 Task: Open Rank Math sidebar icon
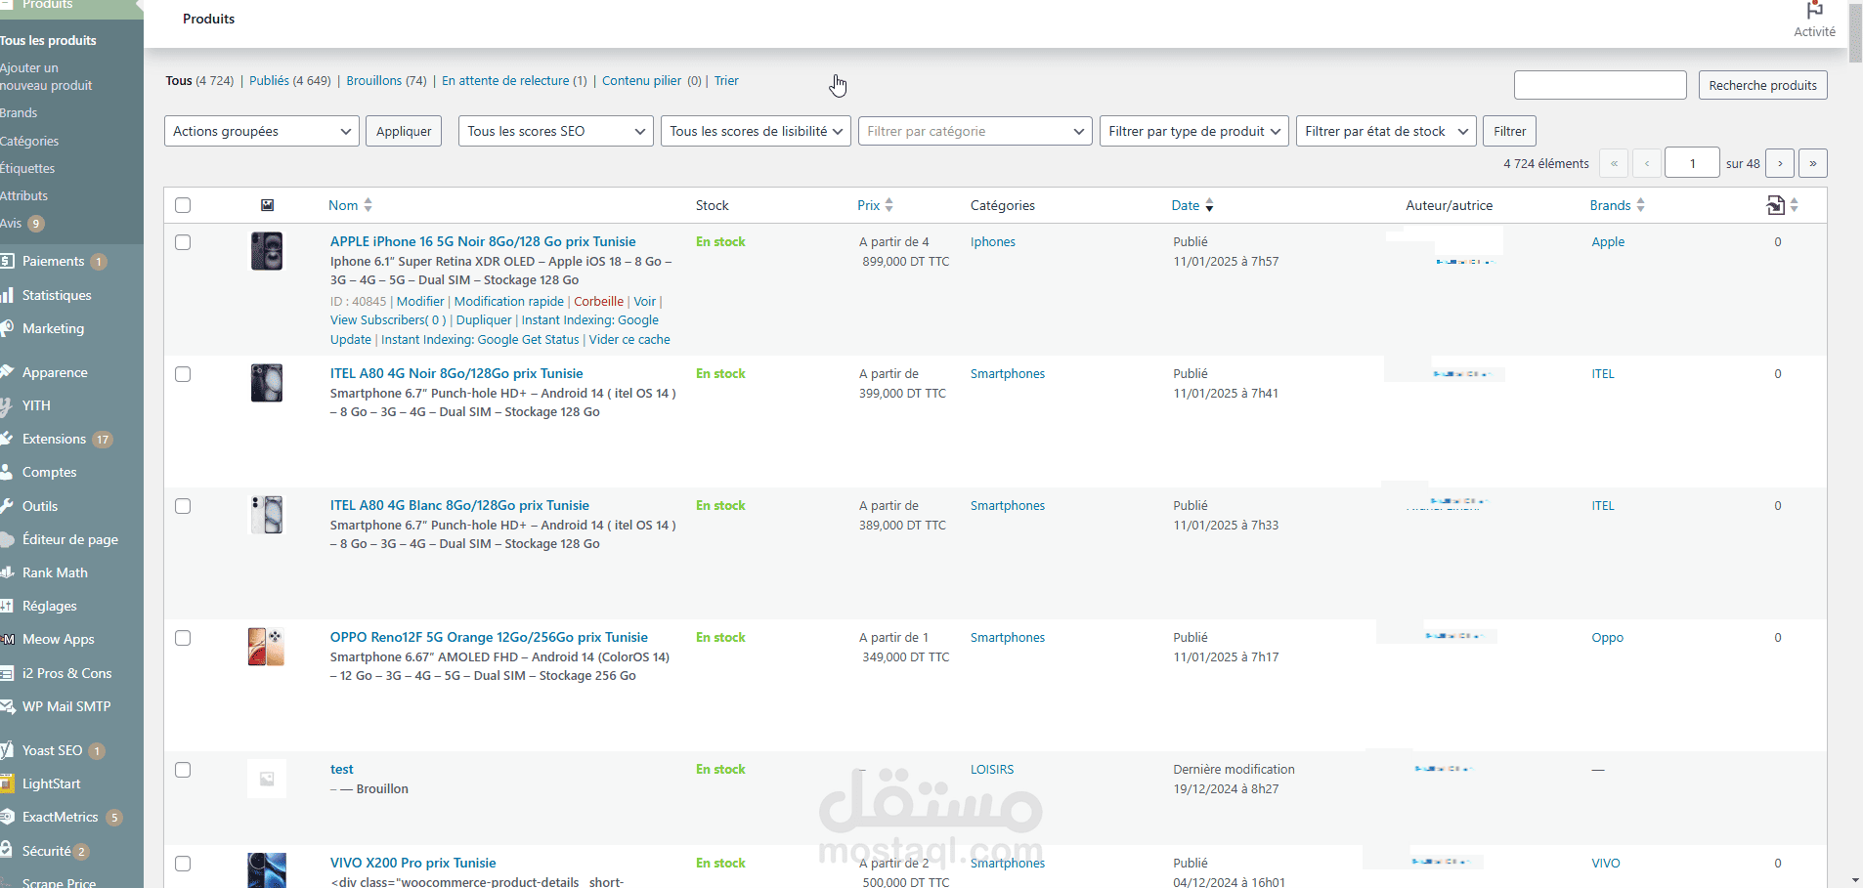pyautogui.click(x=7, y=572)
